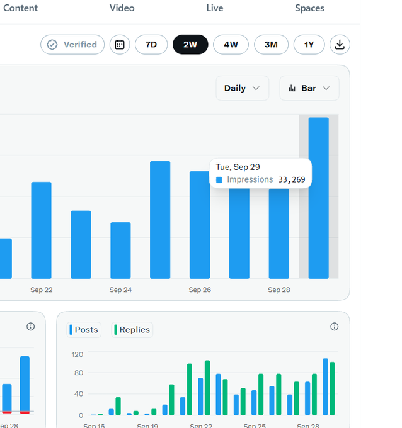This screenshot has height=428, width=402.
Task: Switch to the Video tab
Action: tap(122, 8)
